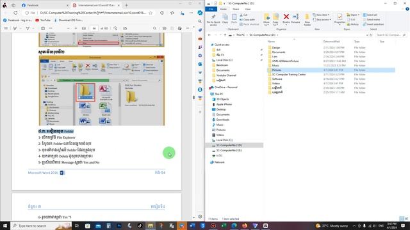Viewport: 410px width, 230px height.
Task: Switch to the Share ribbon tab
Action: click(236, 9)
